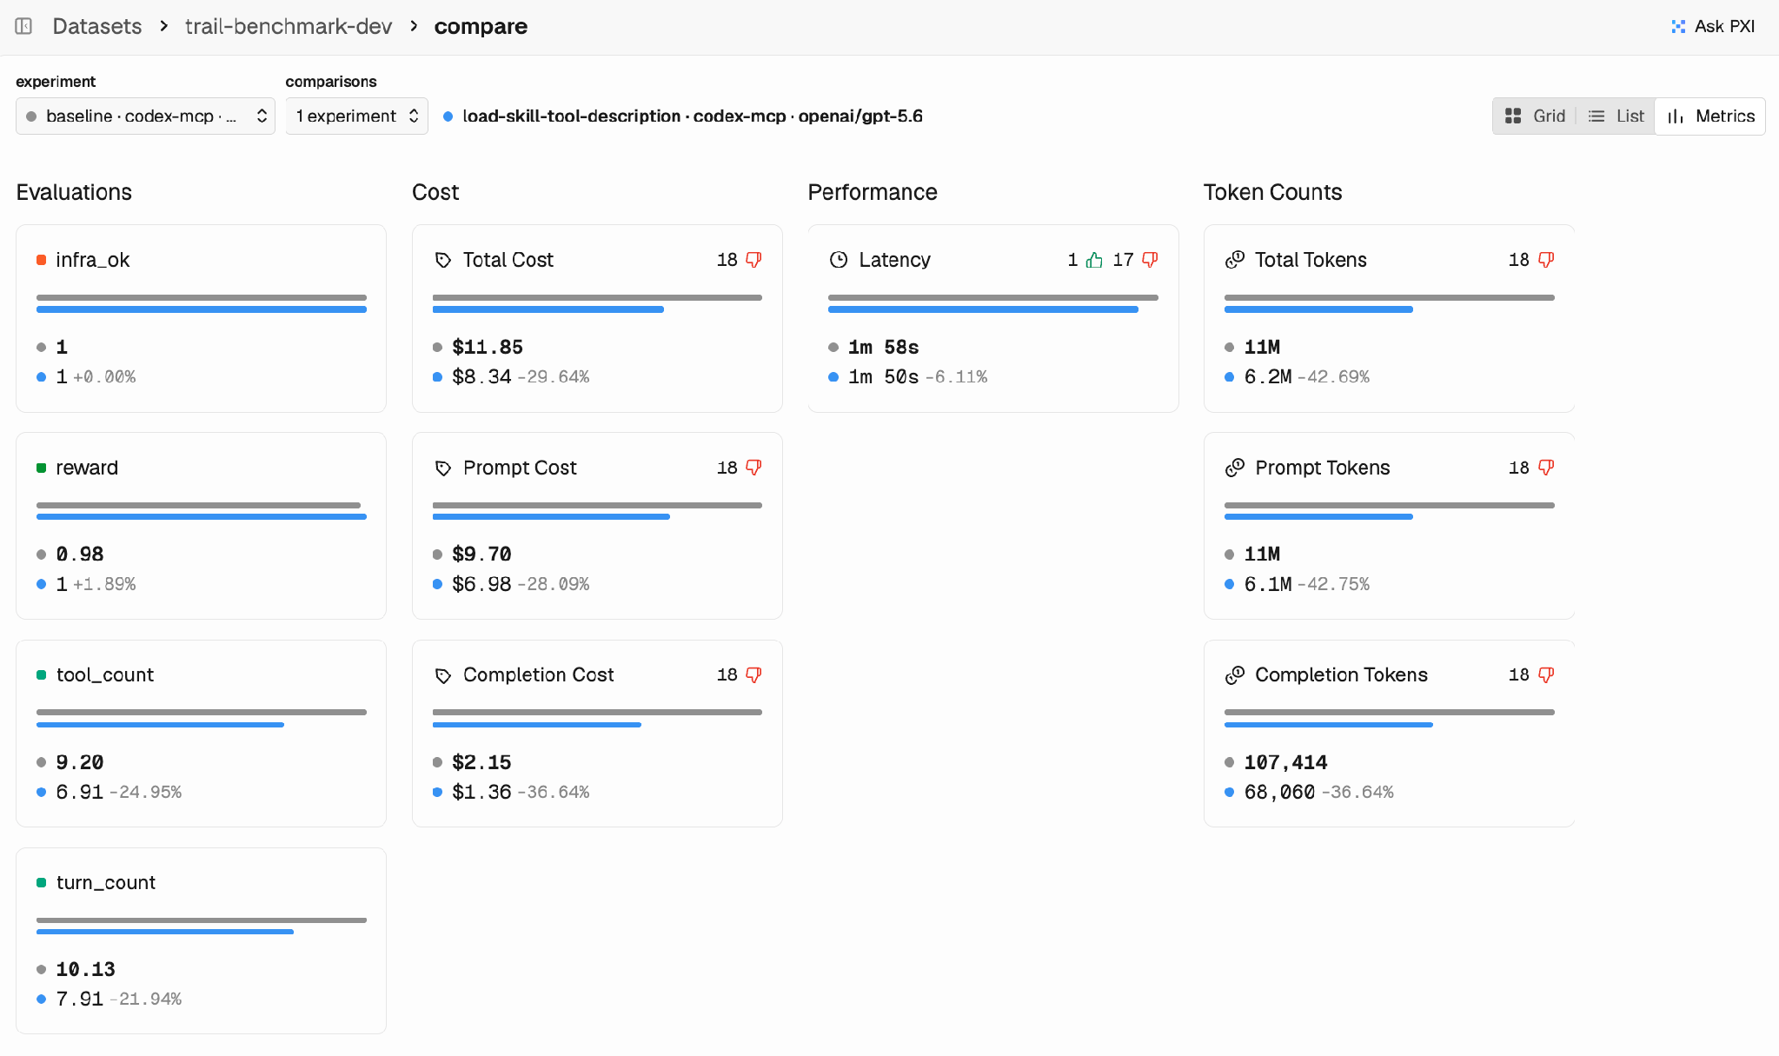Click Latency red thumbs-down icon
The width and height of the screenshot is (1779, 1056).
click(1150, 260)
